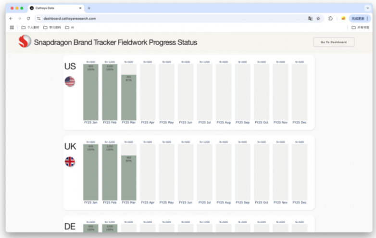The width and height of the screenshot is (376, 238).
Task: Open the 所有书签 all bookmarks folder
Action: click(361, 27)
